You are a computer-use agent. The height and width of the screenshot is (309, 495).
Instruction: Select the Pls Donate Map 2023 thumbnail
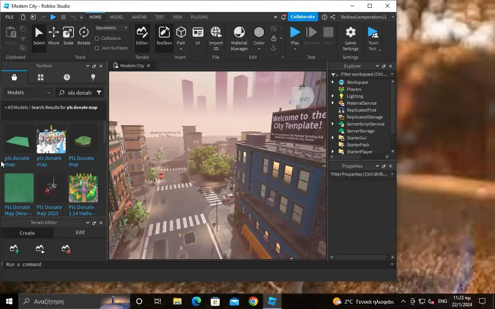pyautogui.click(x=51, y=188)
